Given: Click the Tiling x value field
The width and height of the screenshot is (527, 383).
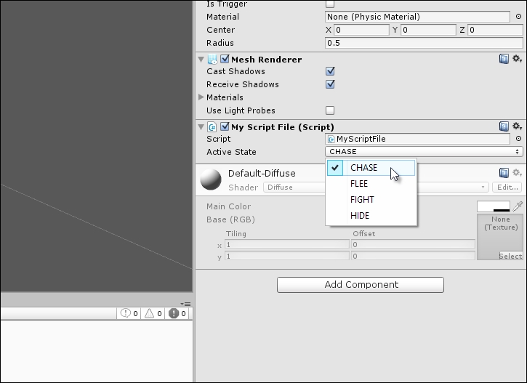Looking at the screenshot, I should tap(287, 244).
